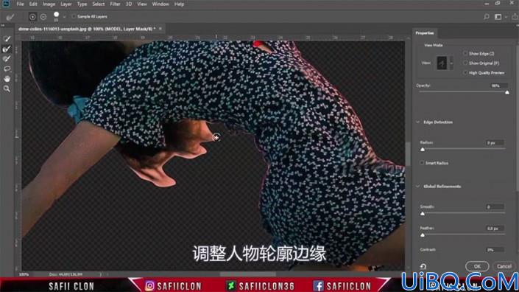Viewport: 519px width, 292px height.
Task: Enable the Smart Radius checkbox
Action: pyautogui.click(x=422, y=163)
